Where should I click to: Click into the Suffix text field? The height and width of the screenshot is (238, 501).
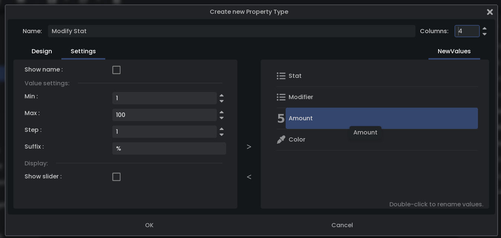click(169, 148)
